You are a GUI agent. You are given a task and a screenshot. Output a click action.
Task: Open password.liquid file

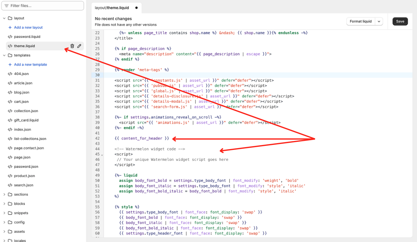[27, 37]
